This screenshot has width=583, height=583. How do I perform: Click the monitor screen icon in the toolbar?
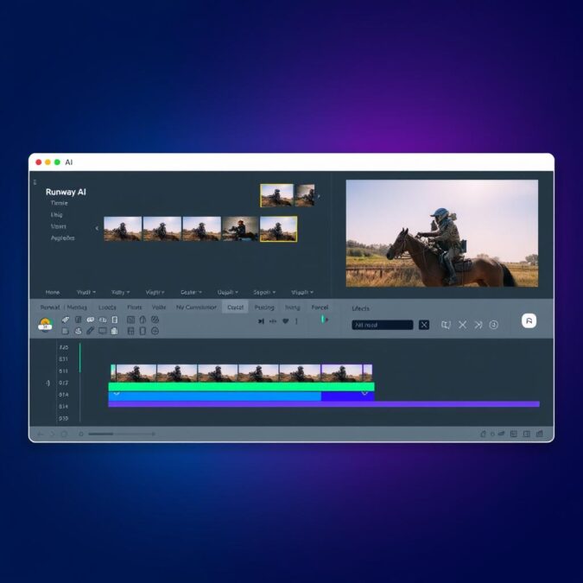[x=102, y=331]
